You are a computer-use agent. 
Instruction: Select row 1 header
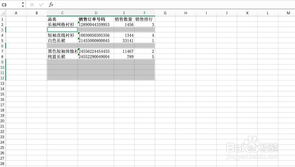pos(3,19)
